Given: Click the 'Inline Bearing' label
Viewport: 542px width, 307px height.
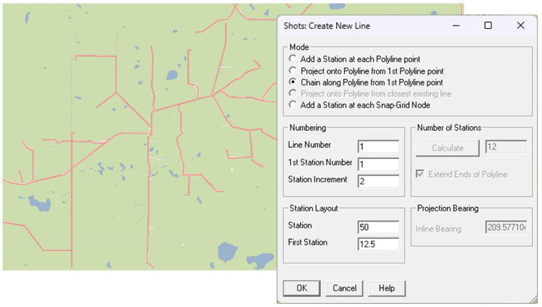Looking at the screenshot, I should coord(438,229).
